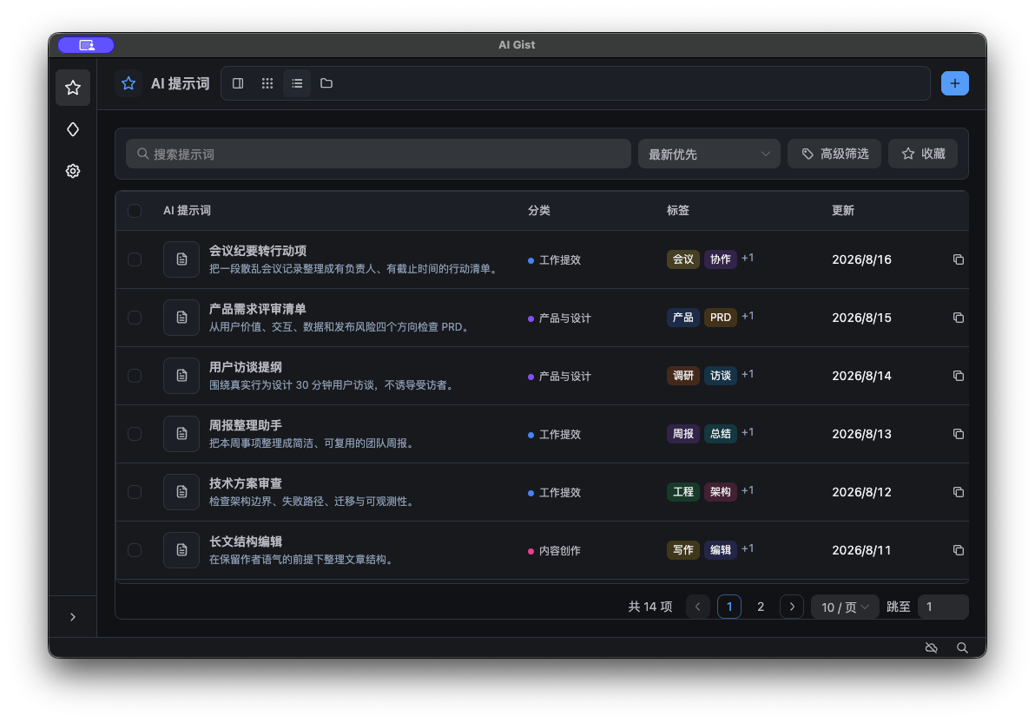
Task: Show more tags on 会议纪要转行动项 row +1
Action: point(748,258)
